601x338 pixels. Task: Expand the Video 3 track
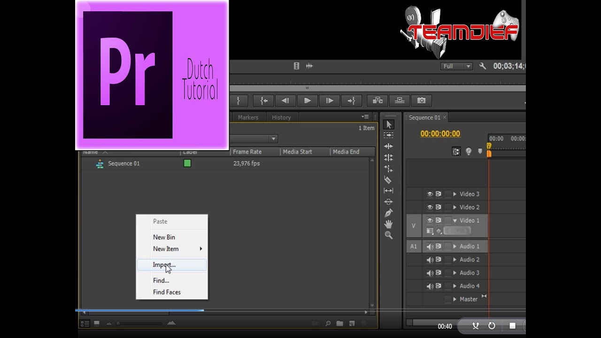(455, 194)
